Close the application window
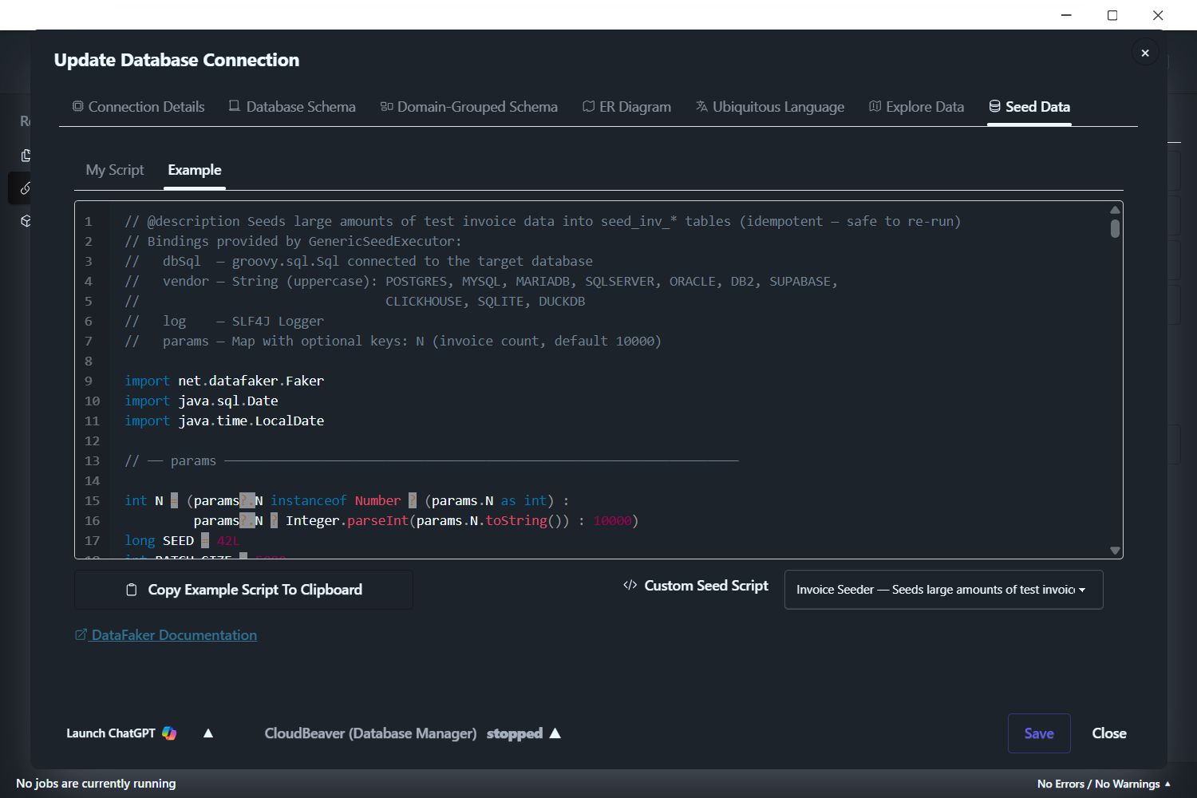Screen dimensions: 1197x798 (1158, 15)
